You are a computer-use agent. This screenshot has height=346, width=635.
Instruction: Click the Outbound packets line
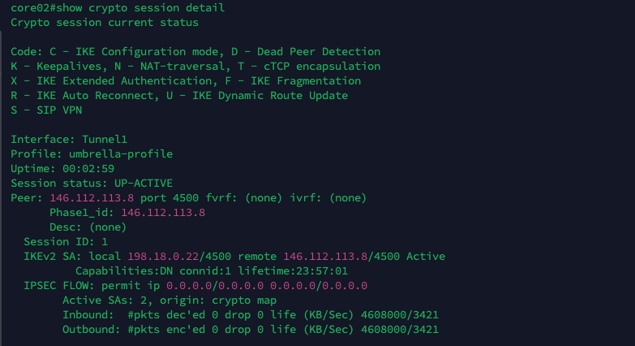click(x=250, y=329)
